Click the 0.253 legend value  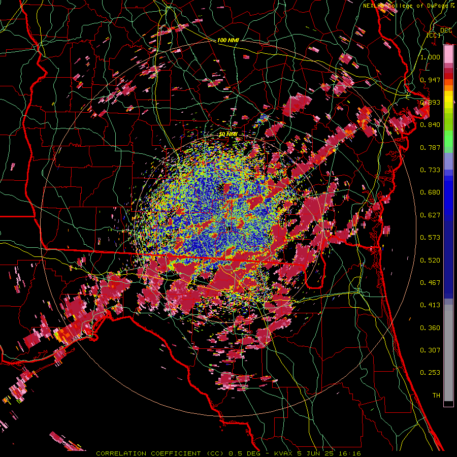coord(430,373)
